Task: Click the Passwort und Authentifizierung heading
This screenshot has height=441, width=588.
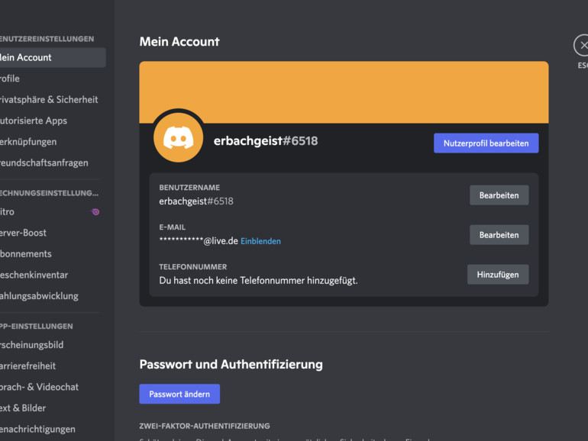Action: coord(231,364)
